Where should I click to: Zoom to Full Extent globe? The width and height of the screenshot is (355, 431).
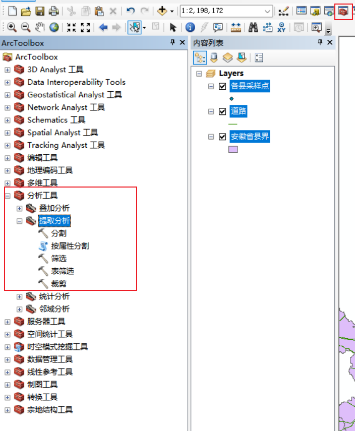click(54, 27)
